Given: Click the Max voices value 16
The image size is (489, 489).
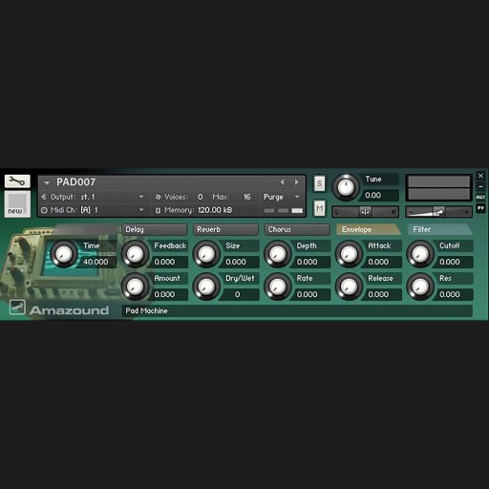Looking at the screenshot, I should [x=246, y=197].
